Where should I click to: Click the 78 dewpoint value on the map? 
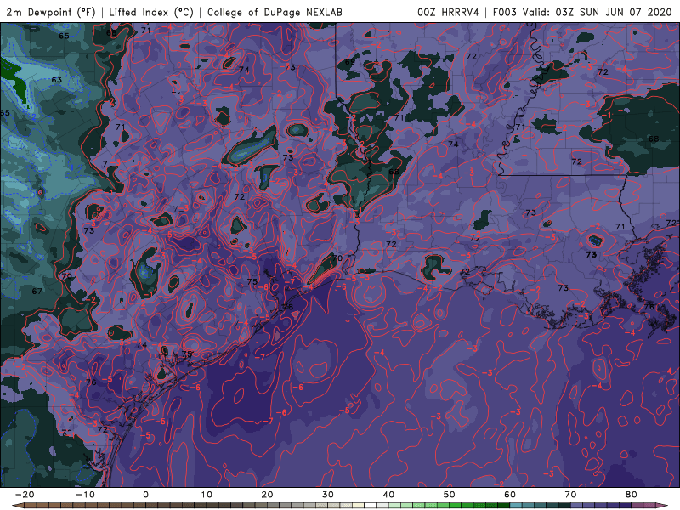(288, 307)
